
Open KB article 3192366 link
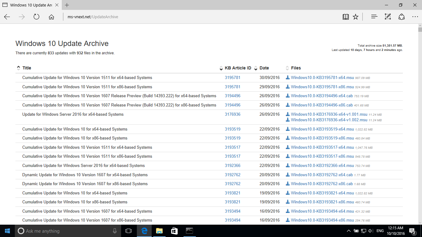coord(233,166)
